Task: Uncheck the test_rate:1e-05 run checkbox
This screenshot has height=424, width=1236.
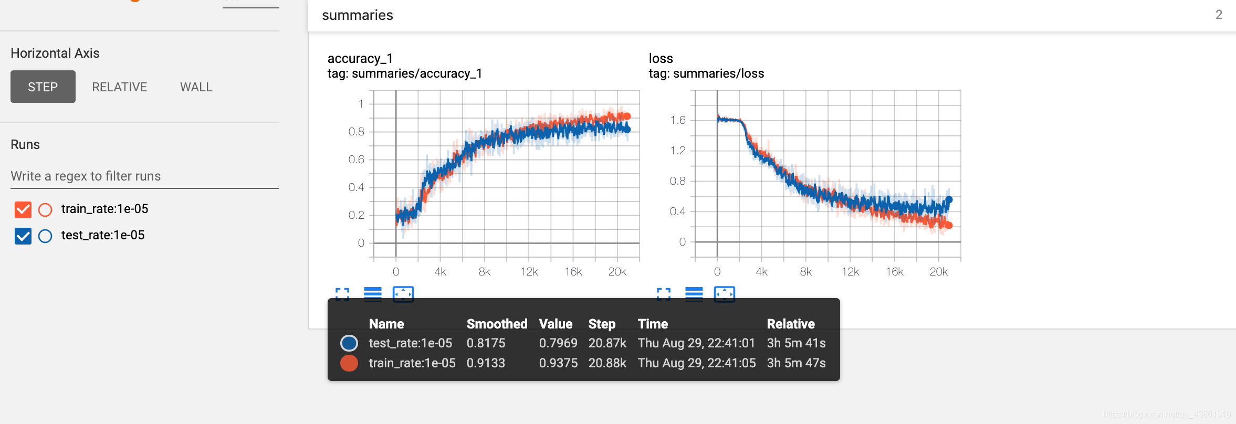Action: 23,236
